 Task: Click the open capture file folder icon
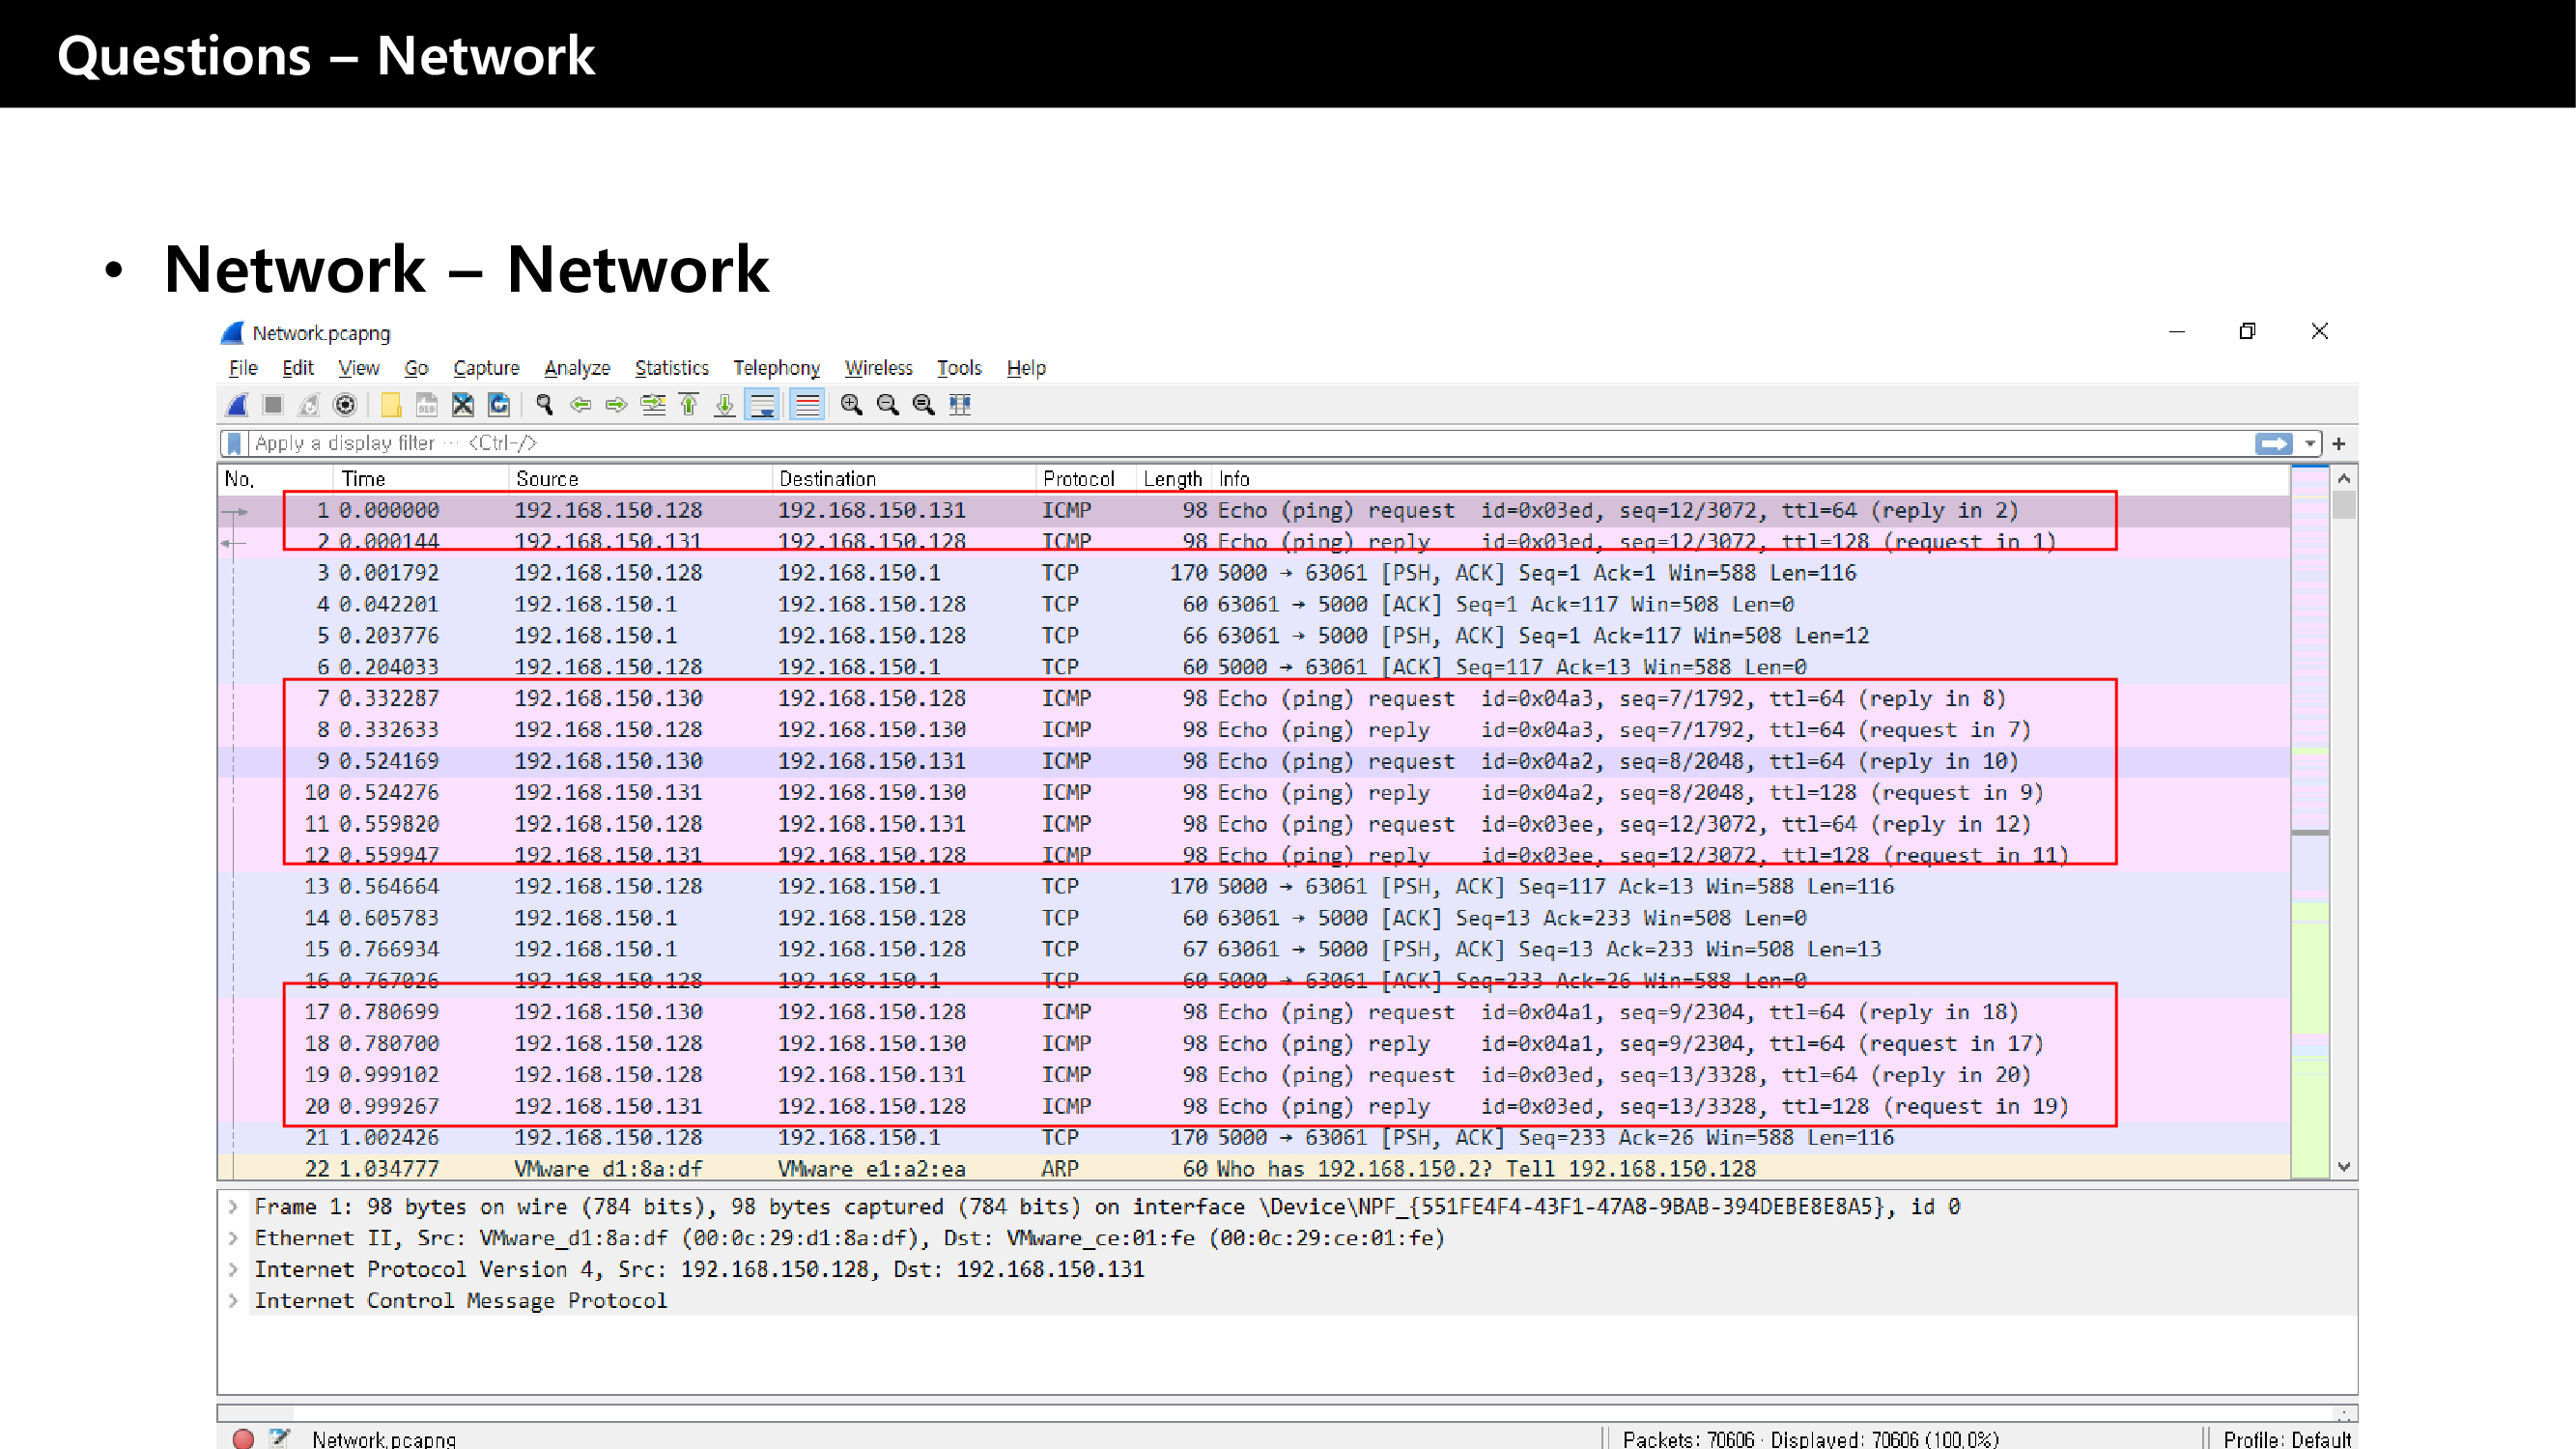[390, 405]
